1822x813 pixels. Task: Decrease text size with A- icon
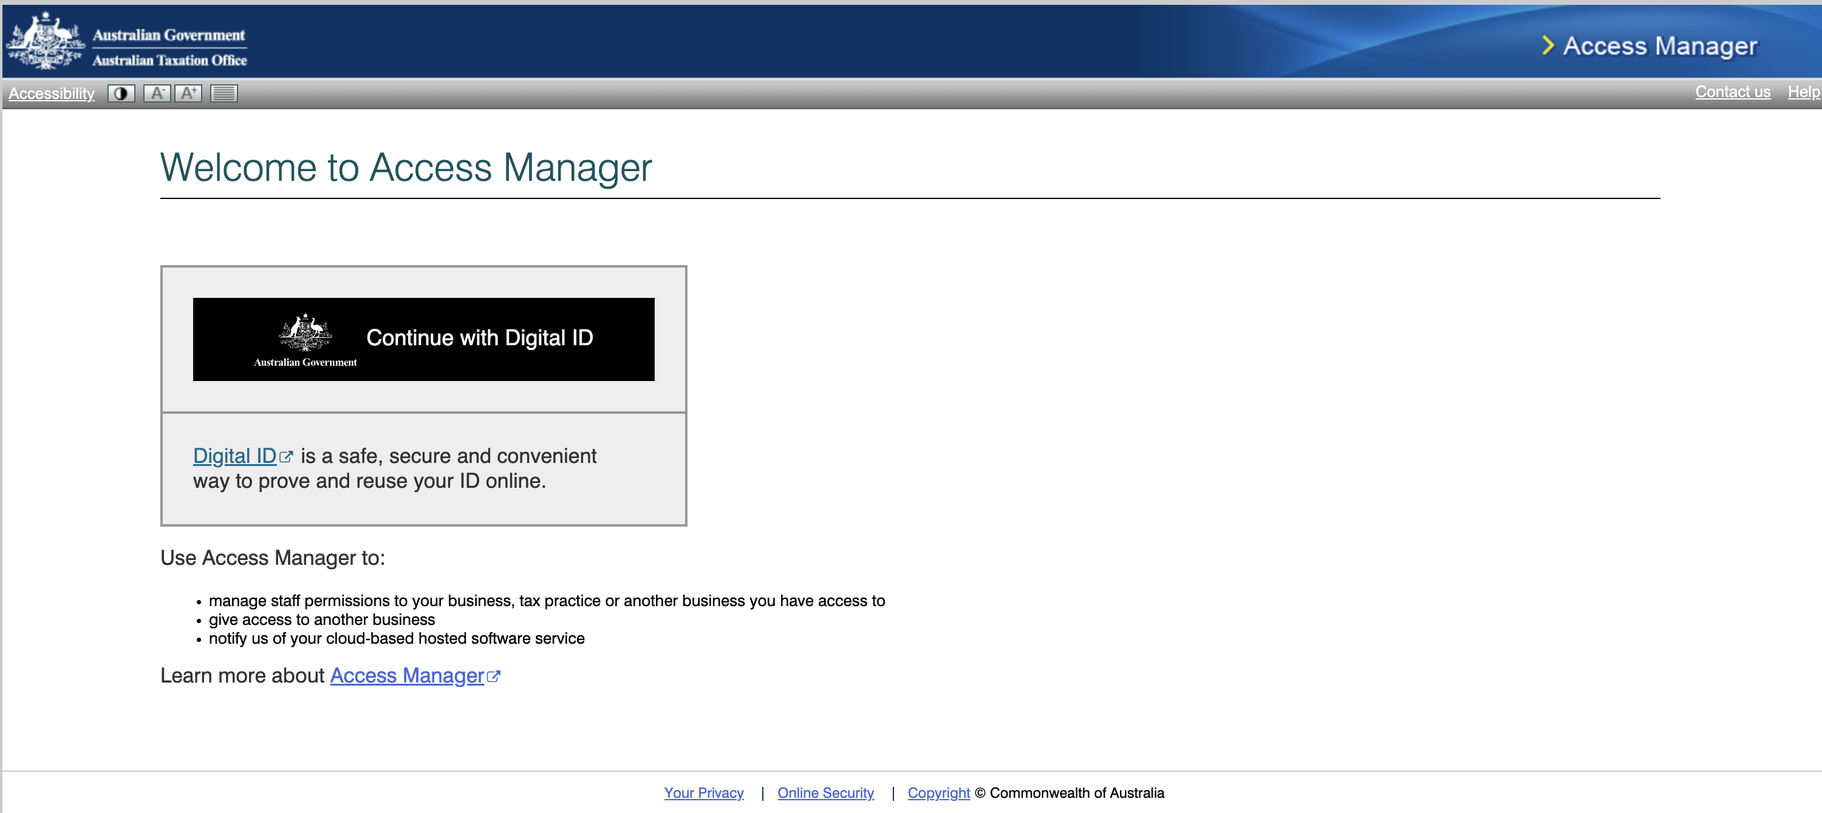pos(157,93)
